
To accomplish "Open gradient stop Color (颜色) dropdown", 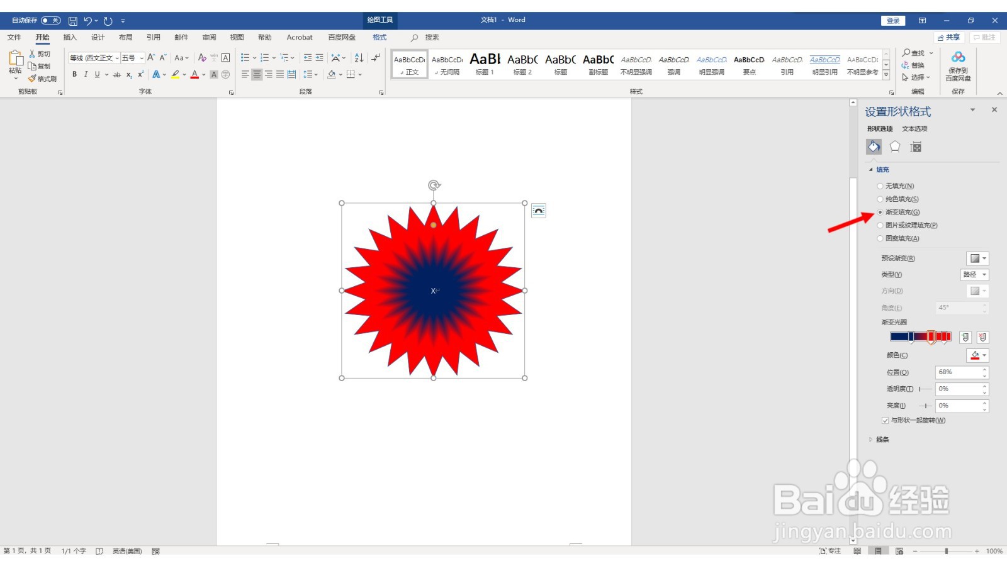I will pyautogui.click(x=977, y=355).
